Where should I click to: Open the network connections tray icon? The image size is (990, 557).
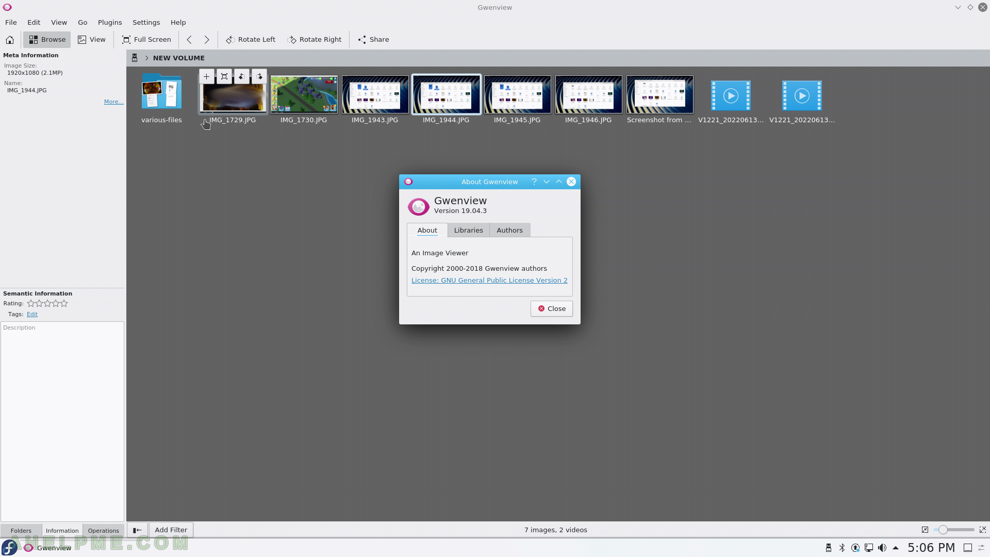coord(869,548)
